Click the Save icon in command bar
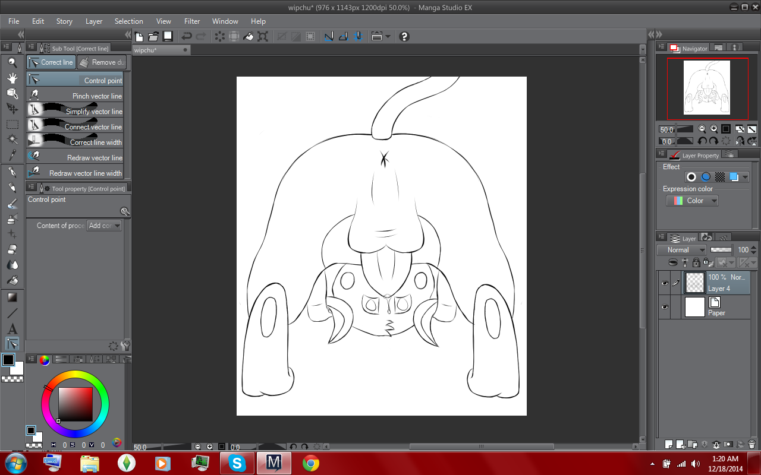 click(168, 36)
